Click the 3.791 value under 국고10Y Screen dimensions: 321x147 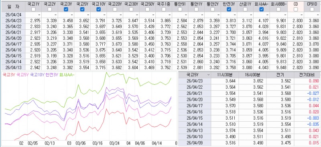[x=101, y=20]
